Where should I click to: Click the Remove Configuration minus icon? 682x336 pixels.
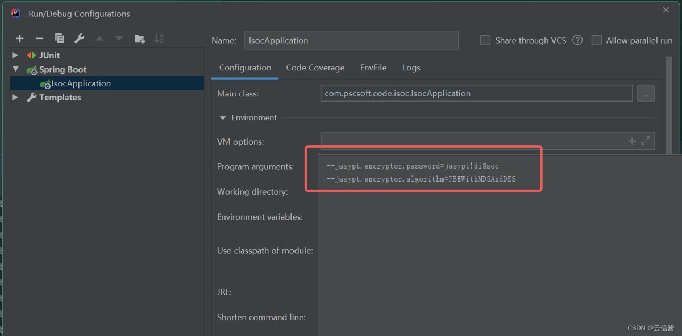[39, 39]
